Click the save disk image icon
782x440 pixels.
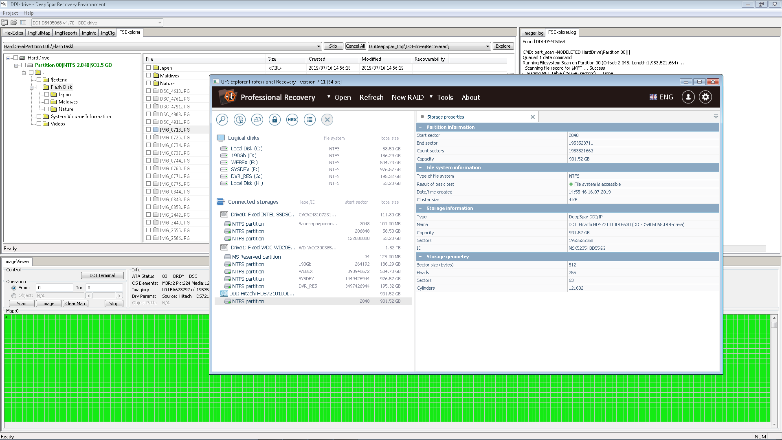click(x=257, y=119)
